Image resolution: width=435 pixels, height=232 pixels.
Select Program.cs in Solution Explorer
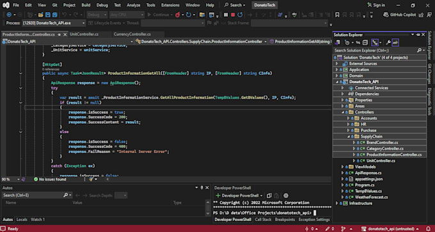click(365, 185)
